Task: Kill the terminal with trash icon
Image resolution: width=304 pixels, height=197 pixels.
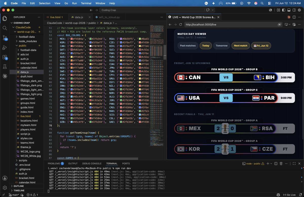Action: (x=281, y=164)
